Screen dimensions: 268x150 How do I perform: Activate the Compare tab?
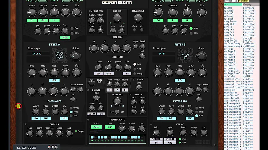[x=244, y=1]
